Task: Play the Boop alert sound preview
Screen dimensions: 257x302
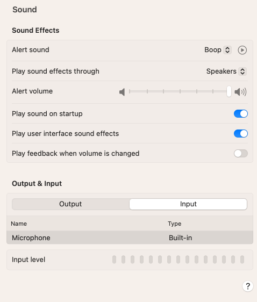Action: tap(242, 50)
